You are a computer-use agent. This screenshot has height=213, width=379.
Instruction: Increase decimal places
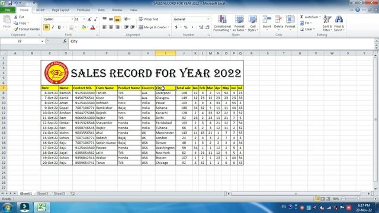(201, 27)
